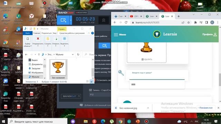The image size is (221, 124).
Task: Select 888 autocomplete suggestion
Action: click(157, 84)
